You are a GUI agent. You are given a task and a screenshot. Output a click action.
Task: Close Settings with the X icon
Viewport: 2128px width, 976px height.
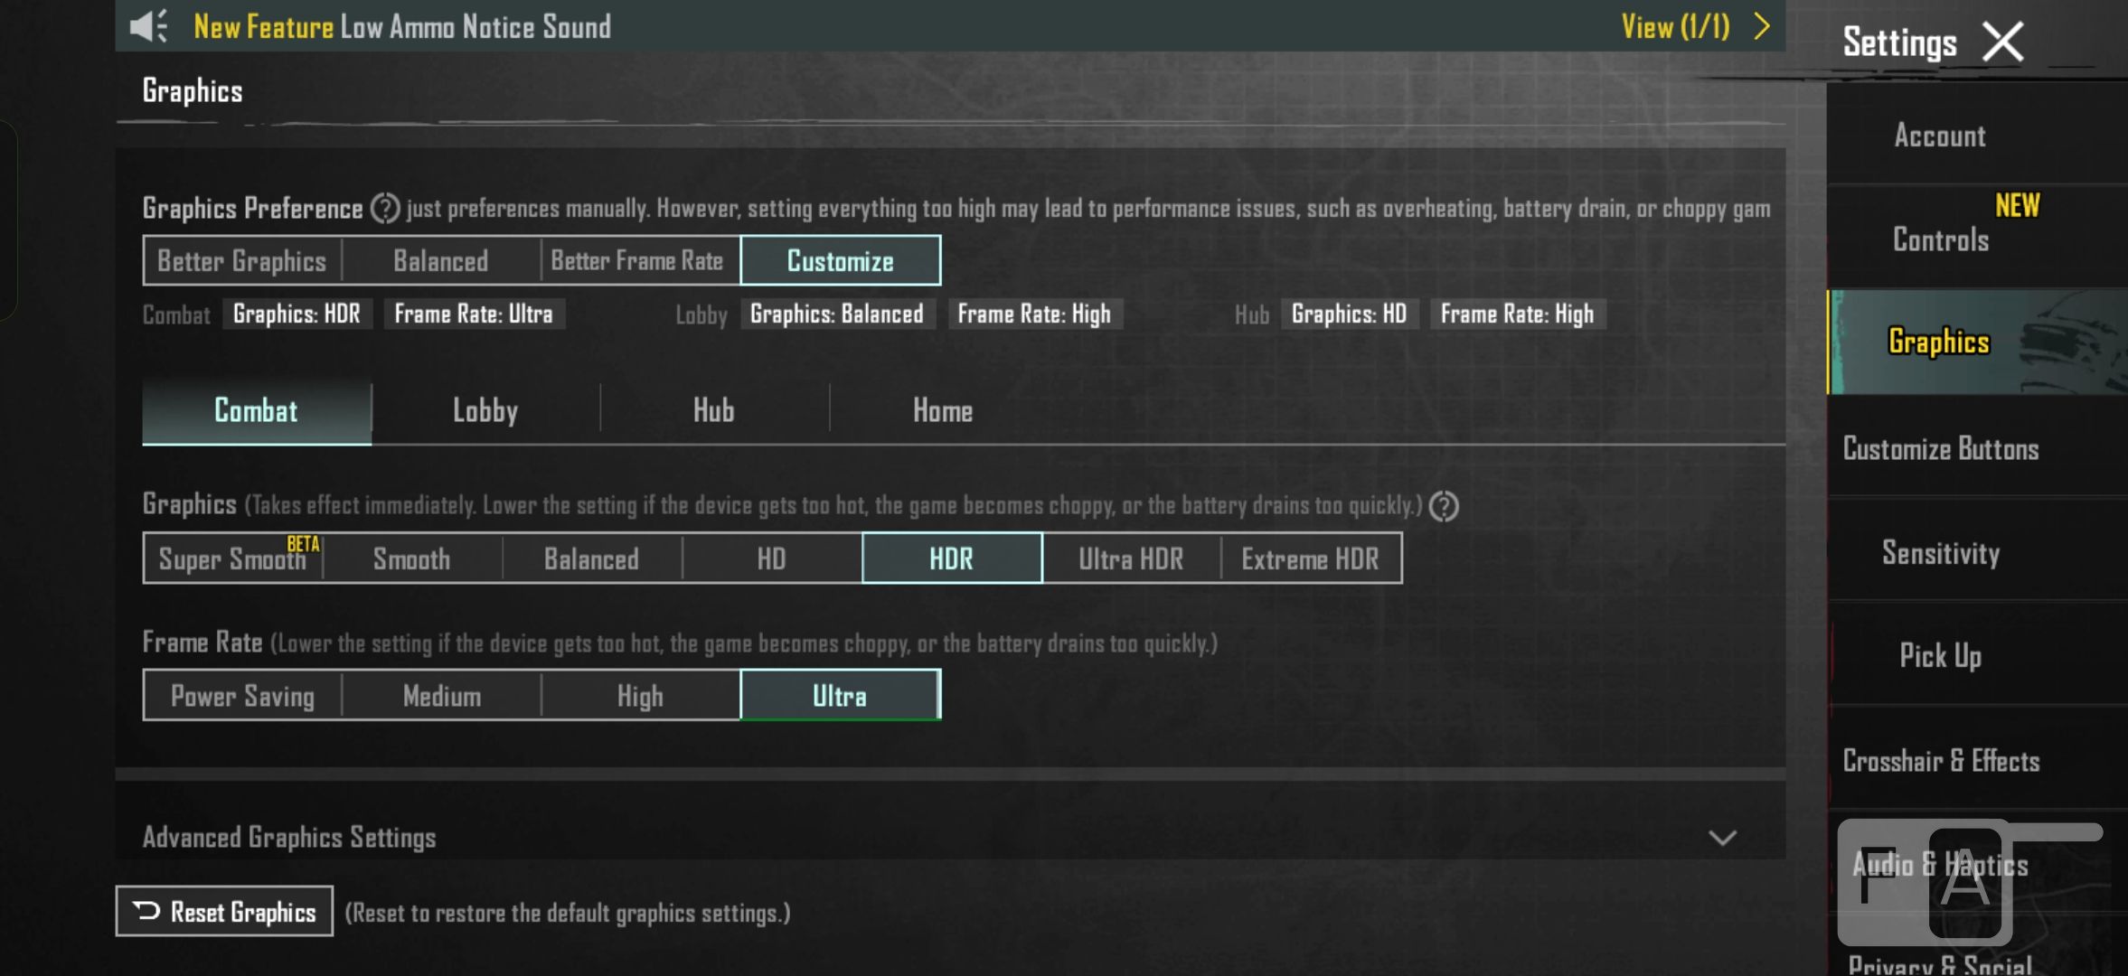click(x=2002, y=42)
